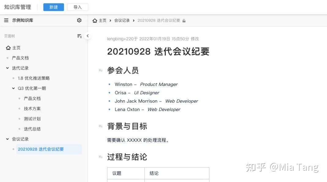This screenshot has width=327, height=182.
Task: Click the page tree sort icon
Action: [79, 36]
